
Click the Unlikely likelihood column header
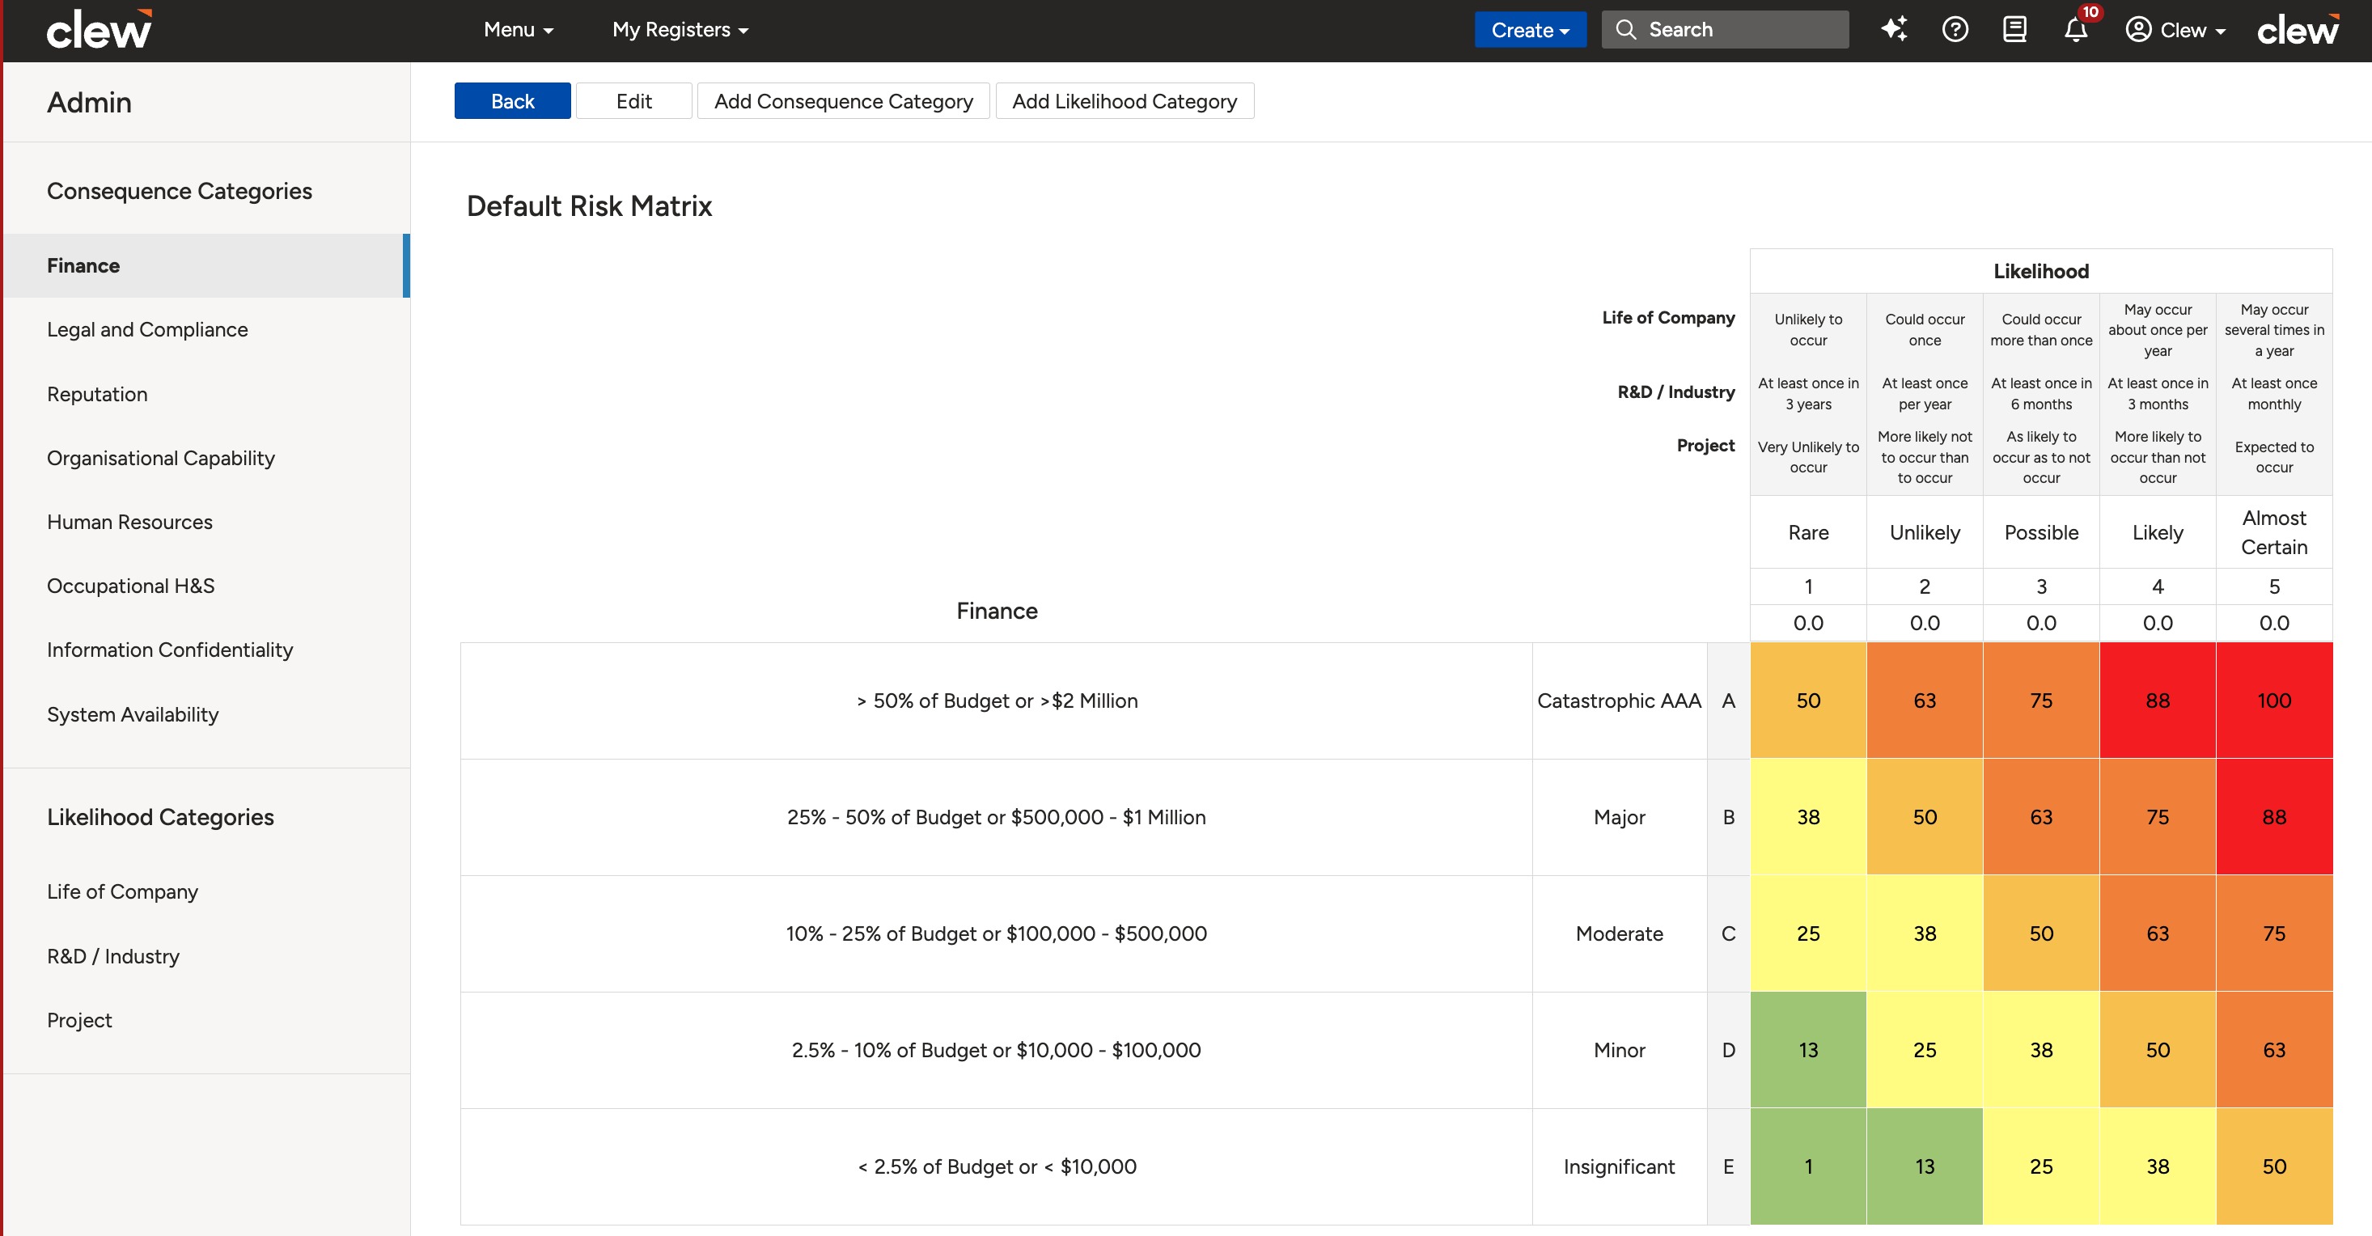point(1925,532)
